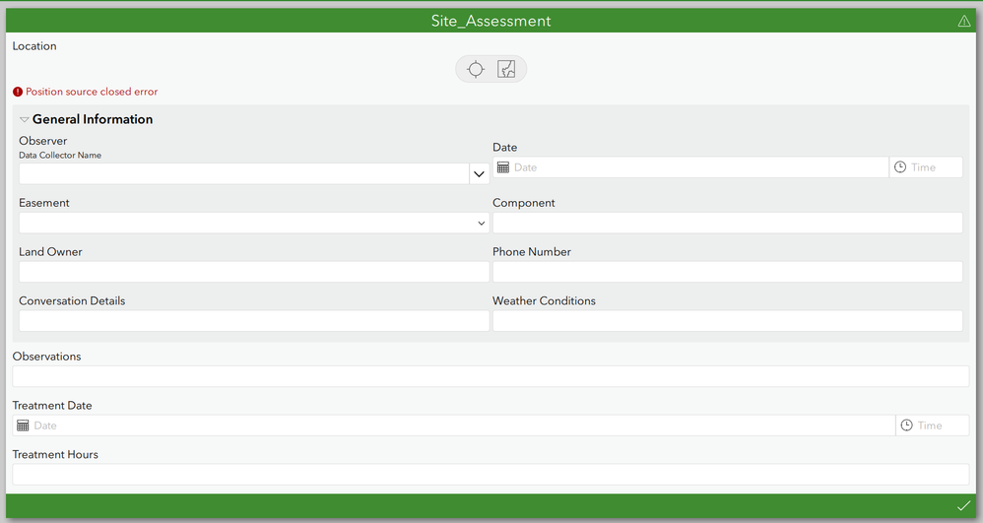983x523 pixels.
Task: Click the Treatment Date Time field
Action: pyautogui.click(x=932, y=425)
